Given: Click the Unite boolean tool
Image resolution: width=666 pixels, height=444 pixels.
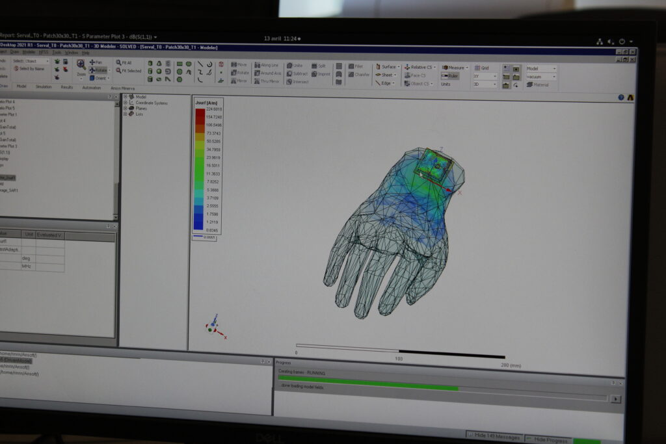Looking at the screenshot, I should tap(295, 66).
